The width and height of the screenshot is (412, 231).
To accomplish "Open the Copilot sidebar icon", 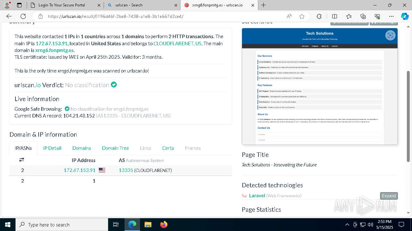I will pyautogui.click(x=405, y=16).
